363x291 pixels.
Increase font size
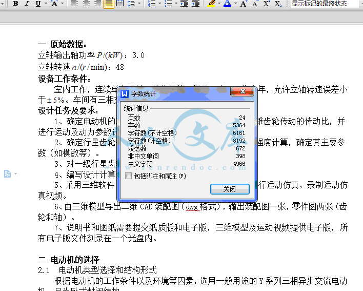coord(244,4)
